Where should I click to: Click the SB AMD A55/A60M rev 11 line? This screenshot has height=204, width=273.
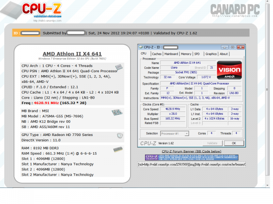tap(46, 127)
